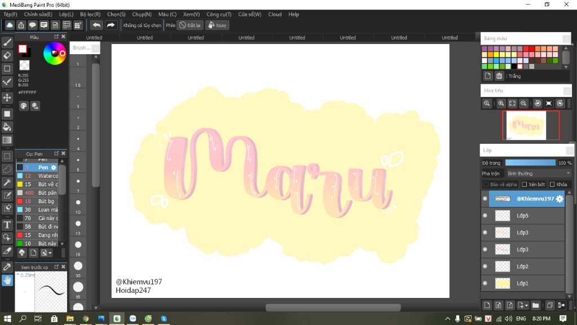Open the Lớp(L) menu
This screenshot has height=325, width=577.
click(x=66, y=14)
